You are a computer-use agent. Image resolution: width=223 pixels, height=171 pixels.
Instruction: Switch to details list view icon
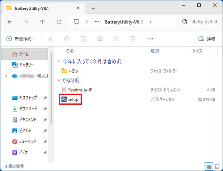point(209,166)
